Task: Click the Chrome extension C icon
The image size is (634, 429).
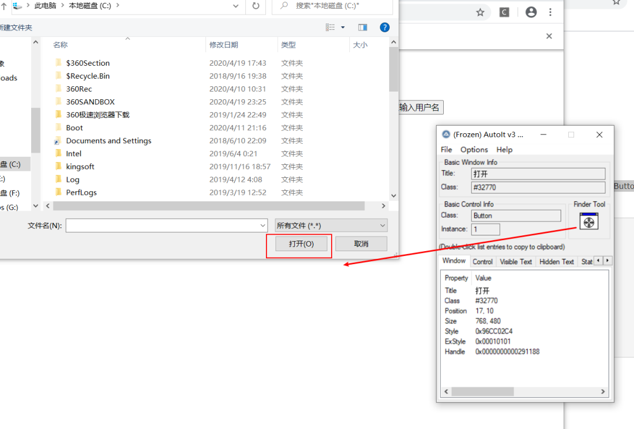Action: [504, 12]
